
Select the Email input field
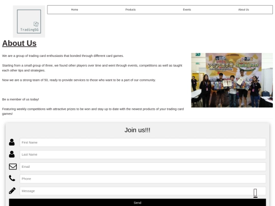pos(143,167)
